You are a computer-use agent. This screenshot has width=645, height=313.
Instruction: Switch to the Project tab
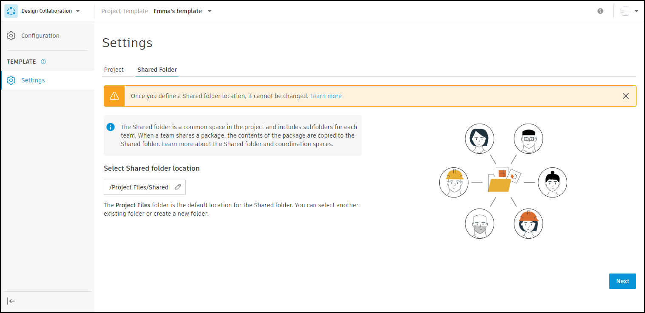(x=114, y=70)
